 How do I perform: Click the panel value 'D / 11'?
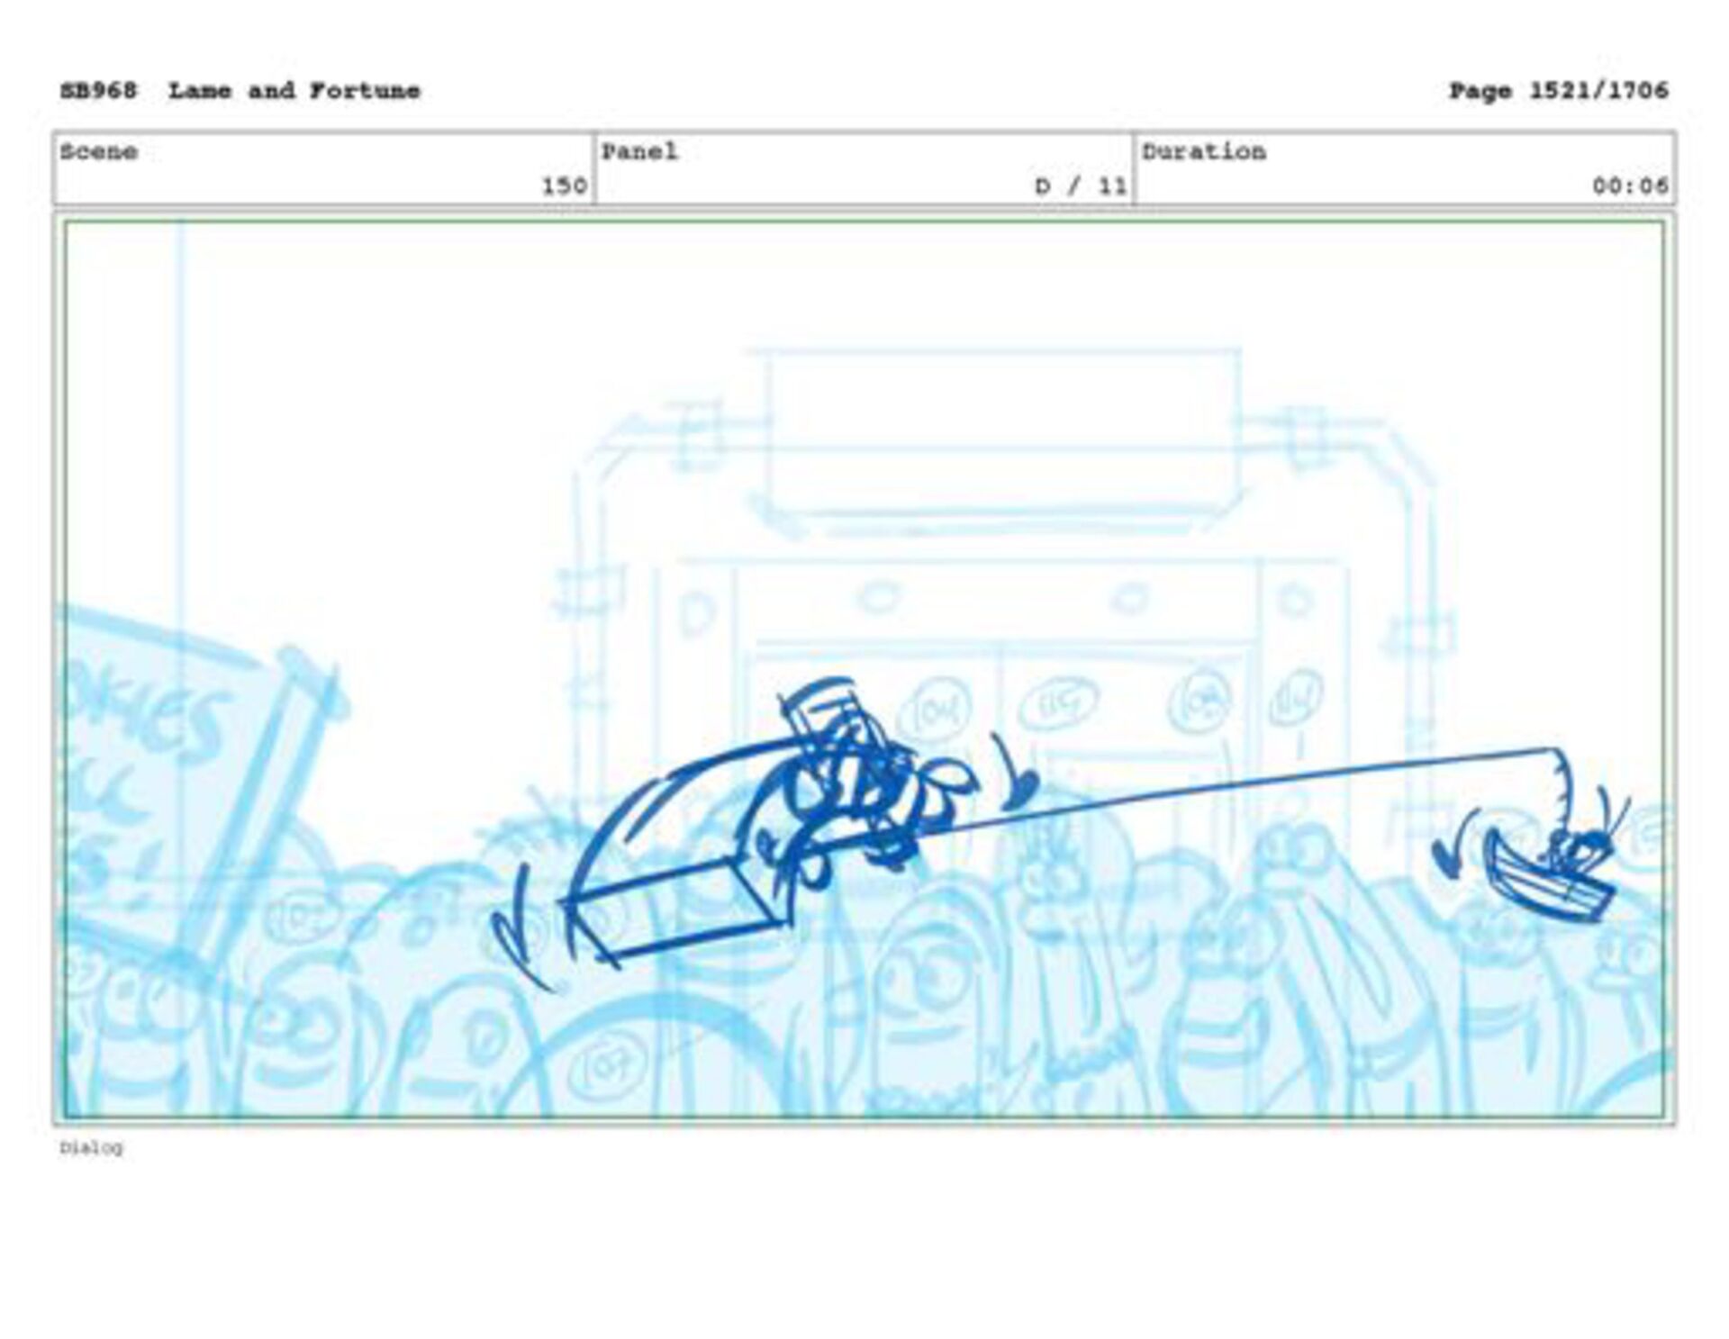point(1082,186)
